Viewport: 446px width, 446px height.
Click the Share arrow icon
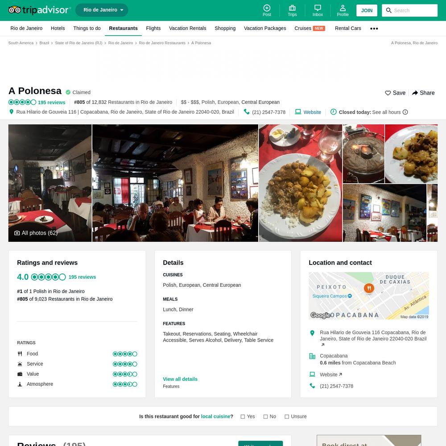[415, 93]
